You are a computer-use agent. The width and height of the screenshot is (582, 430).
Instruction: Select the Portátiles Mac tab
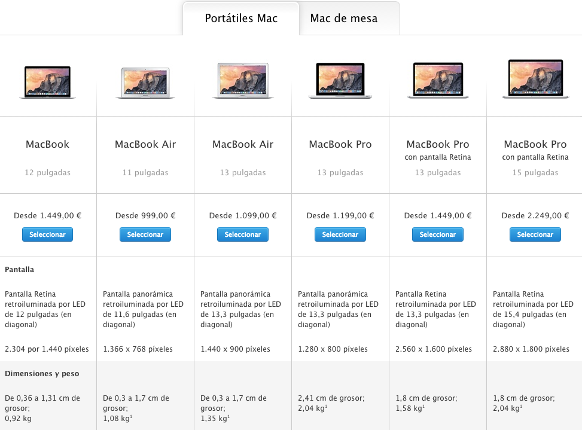click(x=241, y=19)
